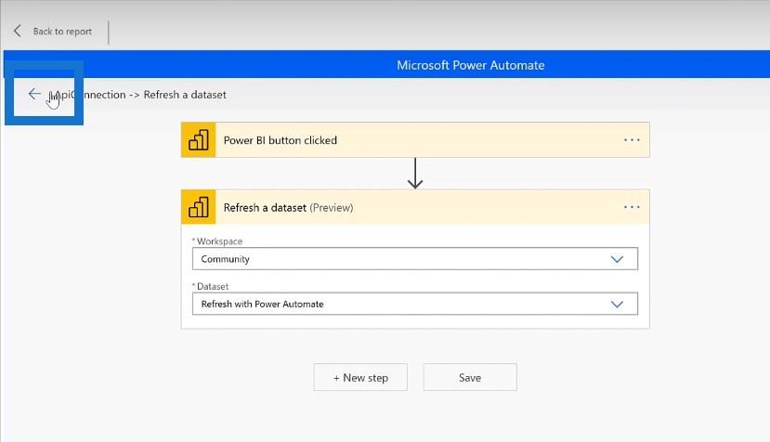Click the arrow connector between the two steps
The image size is (770, 442).
415,174
